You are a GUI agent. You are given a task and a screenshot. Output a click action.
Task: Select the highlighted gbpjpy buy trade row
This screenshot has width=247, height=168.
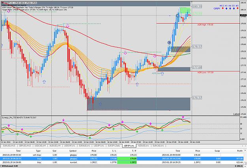tap(122, 159)
